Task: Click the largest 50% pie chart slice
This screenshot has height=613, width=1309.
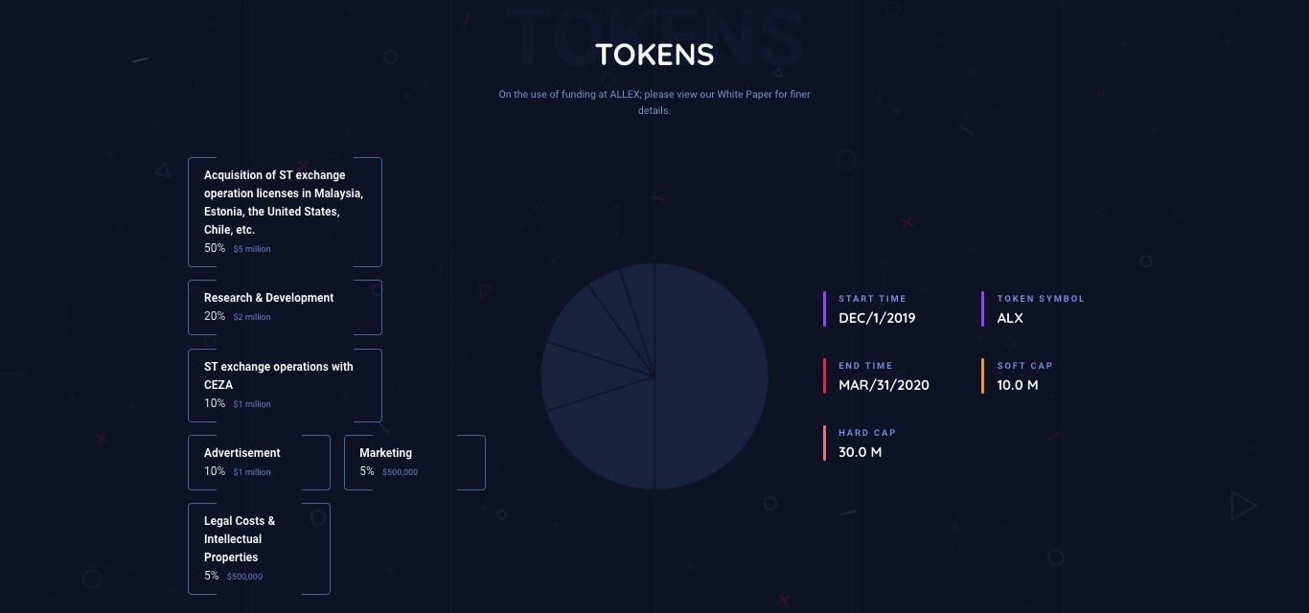Action: pyautogui.click(x=711, y=376)
